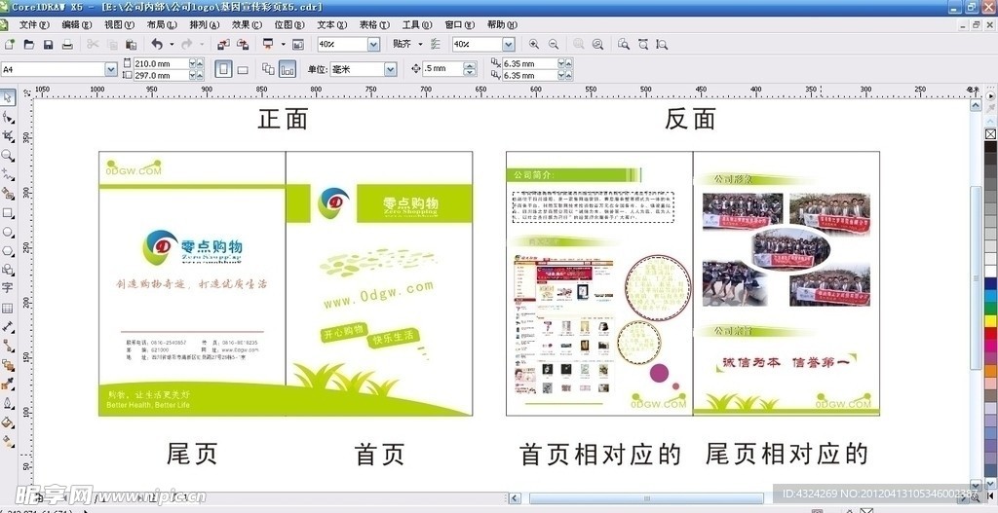Screen dimensions: 998x513
Task: Select the Eyedropper tool
Action: (x=8, y=384)
